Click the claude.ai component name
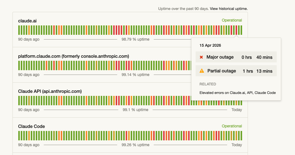Viewport: 295px width, 155px height. click(x=27, y=21)
